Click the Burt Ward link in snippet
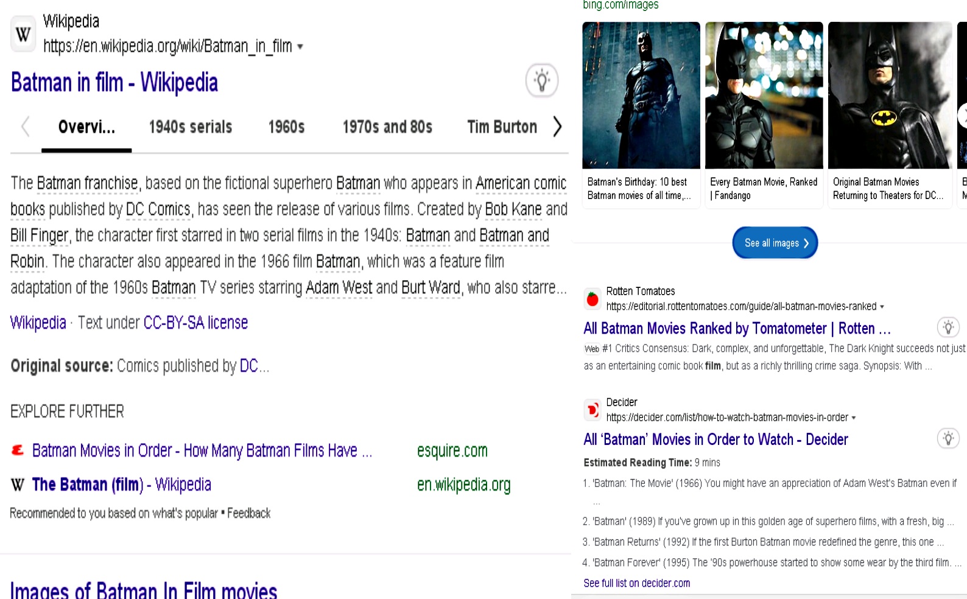 coord(431,288)
